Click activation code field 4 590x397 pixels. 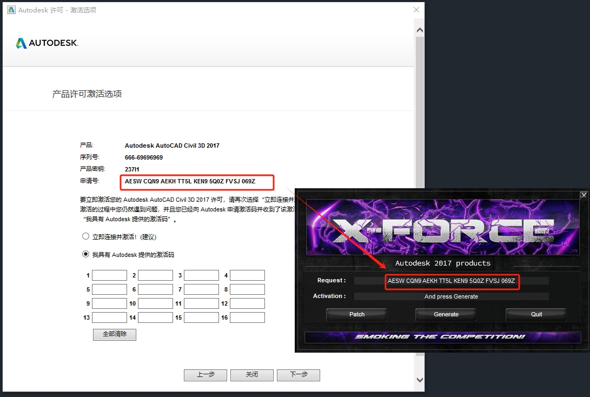coord(247,275)
